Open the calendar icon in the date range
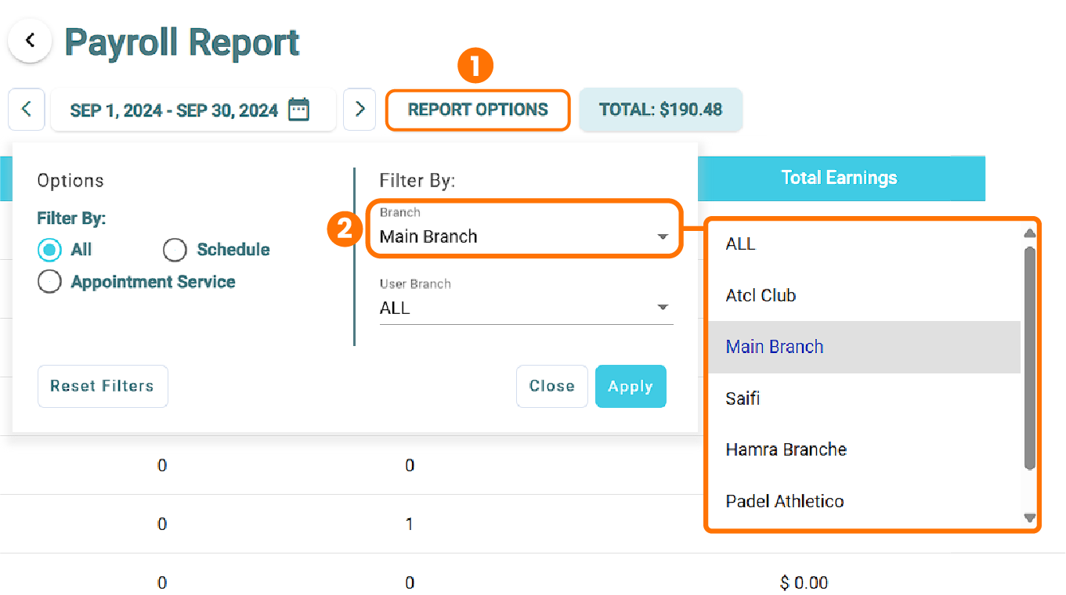The image size is (1066, 595). tap(298, 110)
